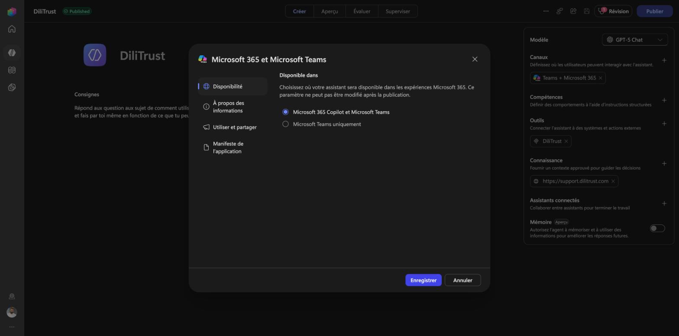Click the Enregistrer button
Image resolution: width=679 pixels, height=336 pixels.
pos(423,280)
